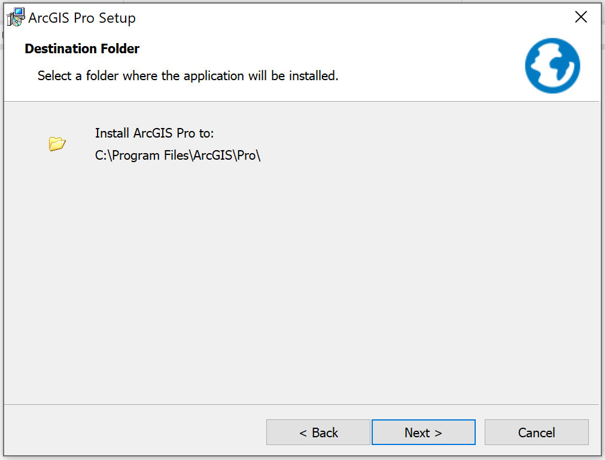Click the 'Select a folder' instruction text
Image resolution: width=605 pixels, height=460 pixels.
(188, 77)
